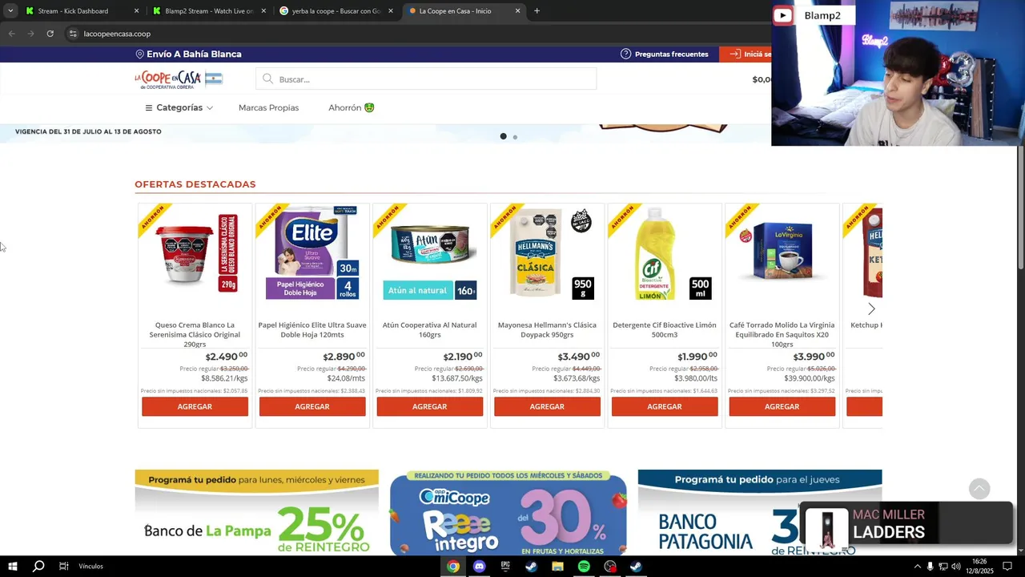Click Mayonesa Hellmann's Clásica Doypack title
The height and width of the screenshot is (577, 1025).
[x=547, y=329]
